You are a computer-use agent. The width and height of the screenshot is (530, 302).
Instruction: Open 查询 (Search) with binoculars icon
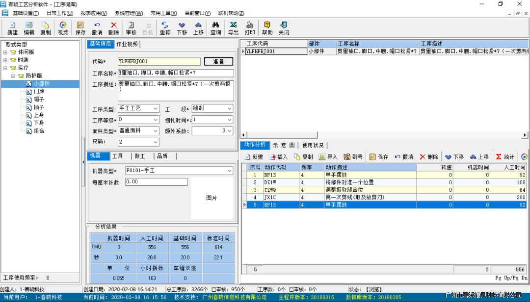coord(215,28)
